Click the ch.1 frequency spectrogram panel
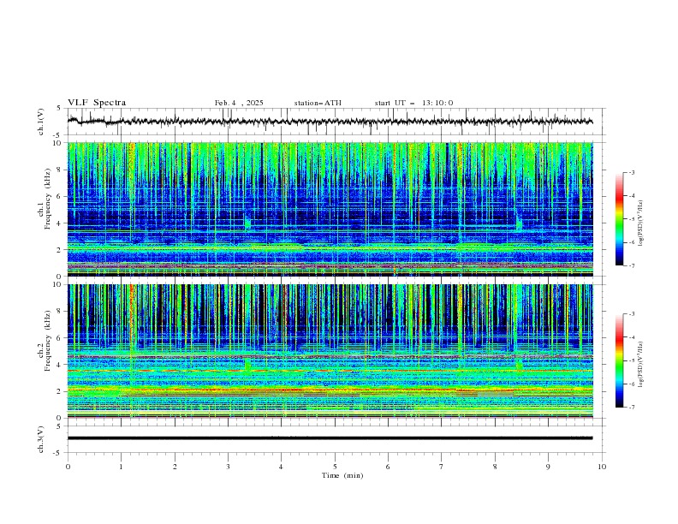The image size is (678, 524). (x=330, y=209)
